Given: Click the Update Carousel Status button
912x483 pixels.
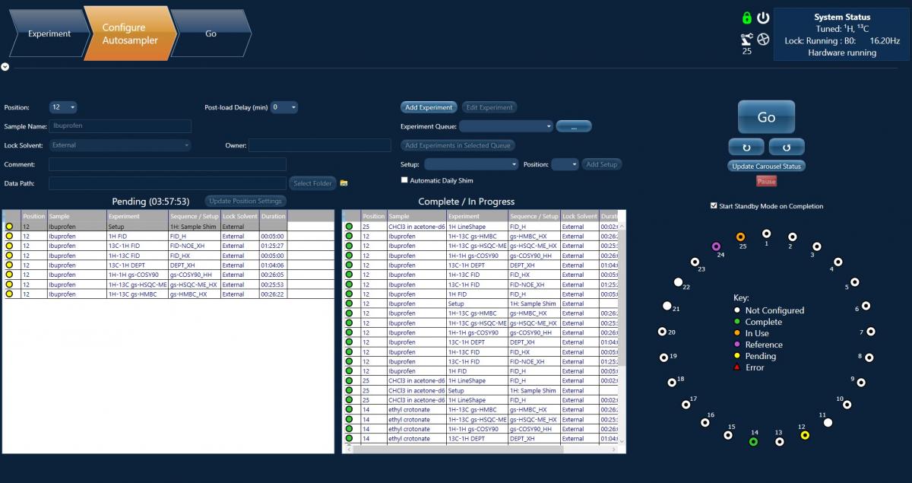Looking at the screenshot, I should pyautogui.click(x=765, y=166).
